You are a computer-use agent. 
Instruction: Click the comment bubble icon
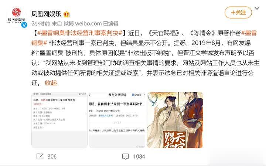pyautogui.click(x=126, y=156)
